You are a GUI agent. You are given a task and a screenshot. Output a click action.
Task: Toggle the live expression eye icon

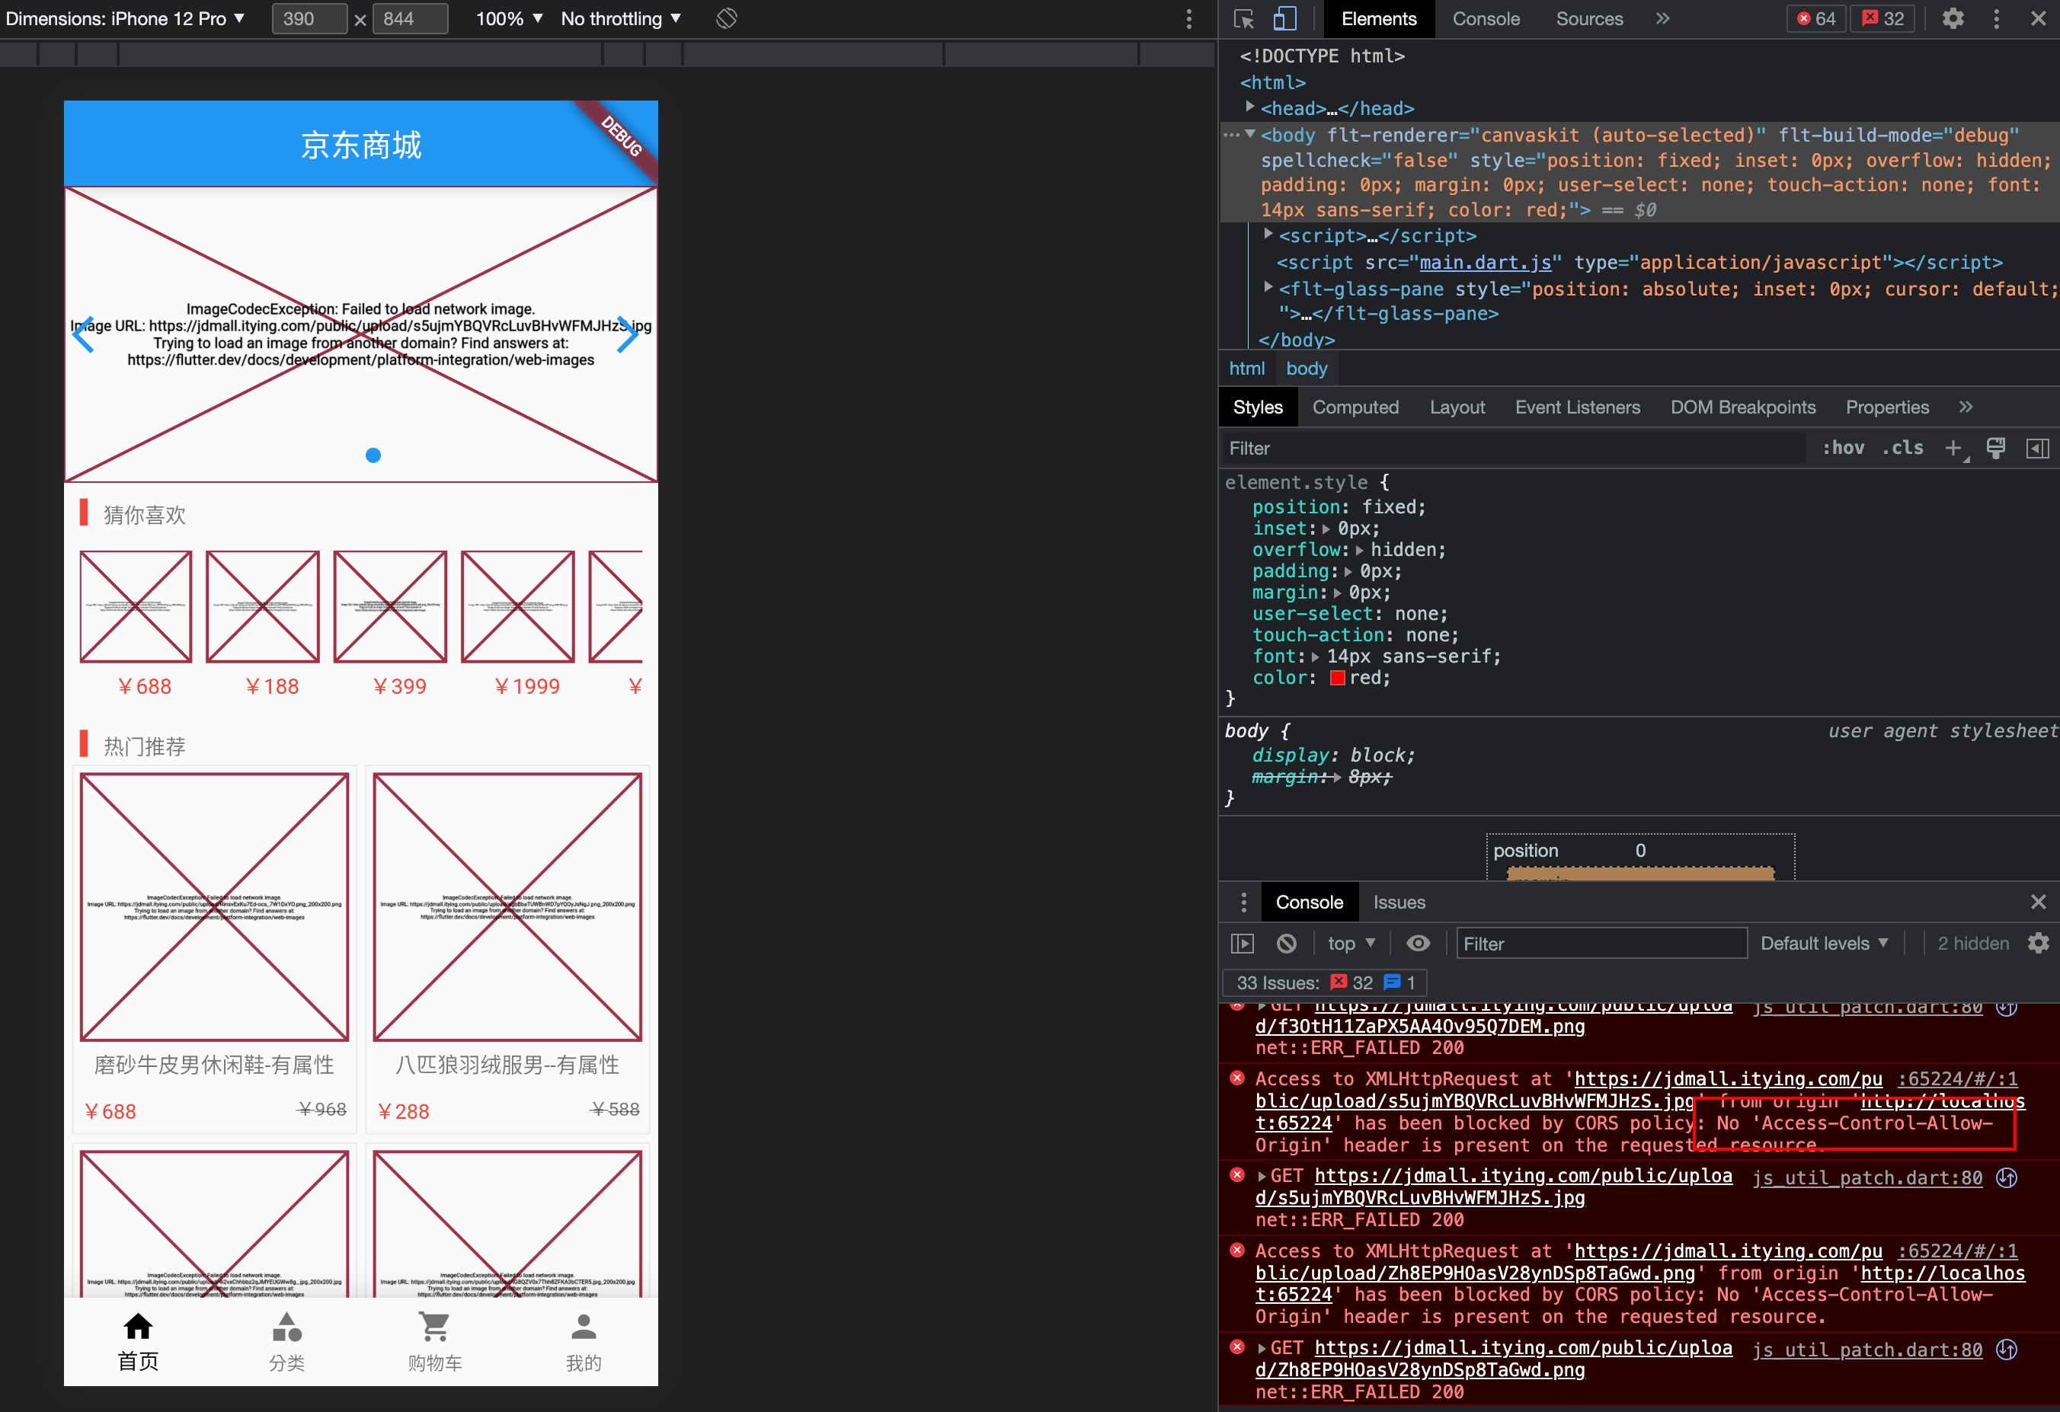click(1417, 944)
